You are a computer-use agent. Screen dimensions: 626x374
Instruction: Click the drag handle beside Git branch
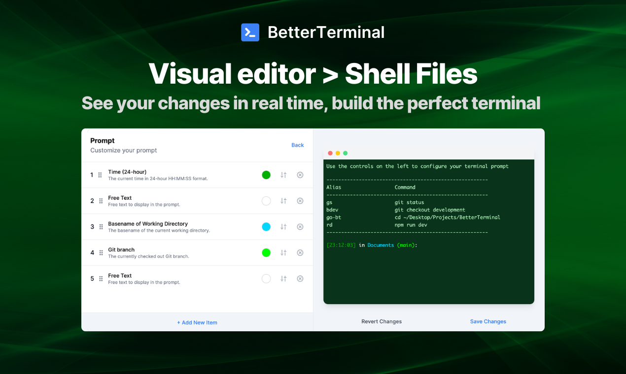tap(101, 253)
